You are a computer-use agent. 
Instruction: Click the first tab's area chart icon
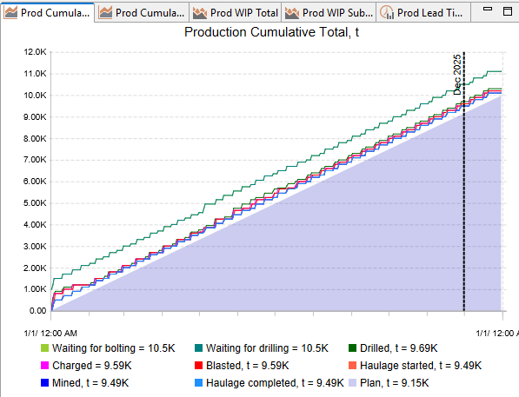(x=11, y=12)
